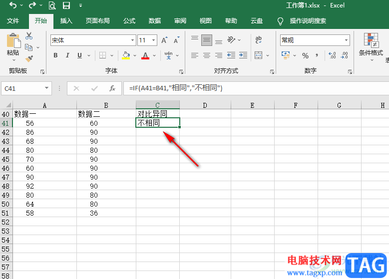Switch to the 公式 Formulas tab
Image resolution: width=389 pixels, height=279 pixels.
pyautogui.click(x=129, y=21)
